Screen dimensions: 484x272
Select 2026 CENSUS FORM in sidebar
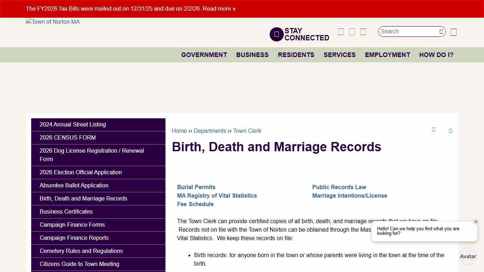67,137
